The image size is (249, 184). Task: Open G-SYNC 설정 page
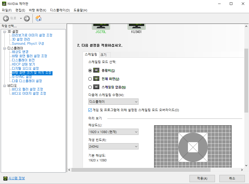[22, 77]
